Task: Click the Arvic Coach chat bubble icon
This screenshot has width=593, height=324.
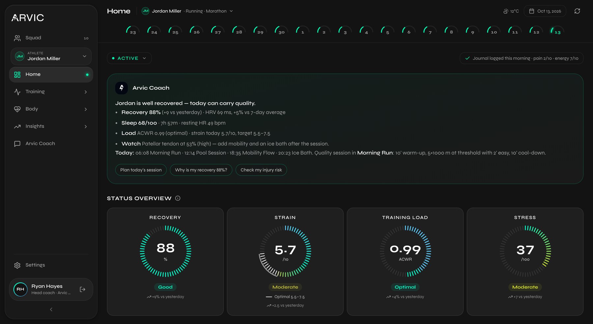Action: [x=17, y=144]
